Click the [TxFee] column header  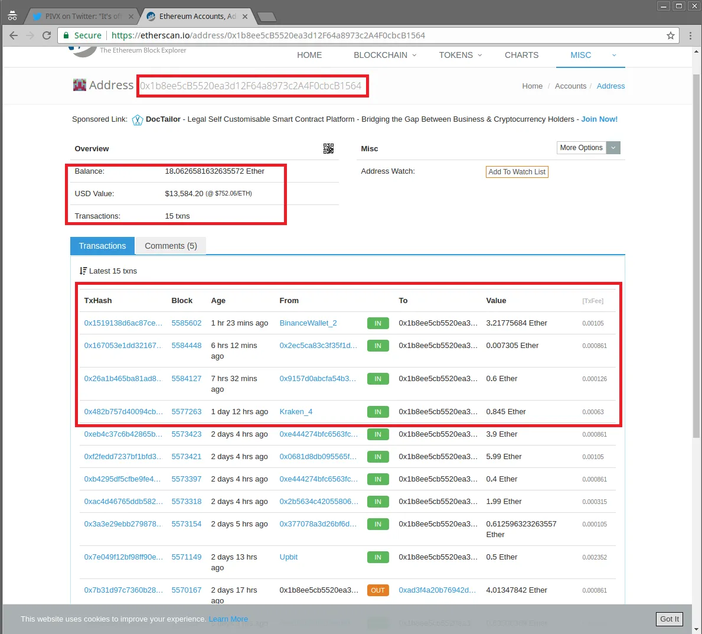click(x=593, y=301)
